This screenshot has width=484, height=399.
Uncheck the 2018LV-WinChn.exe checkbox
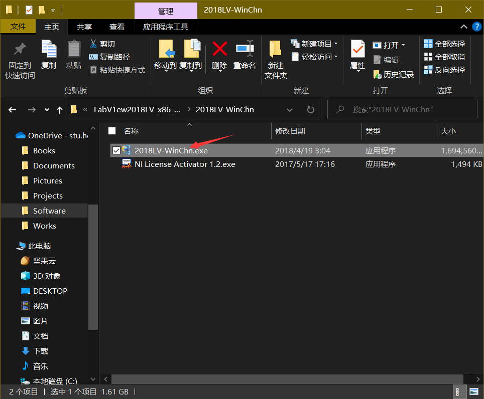[116, 150]
